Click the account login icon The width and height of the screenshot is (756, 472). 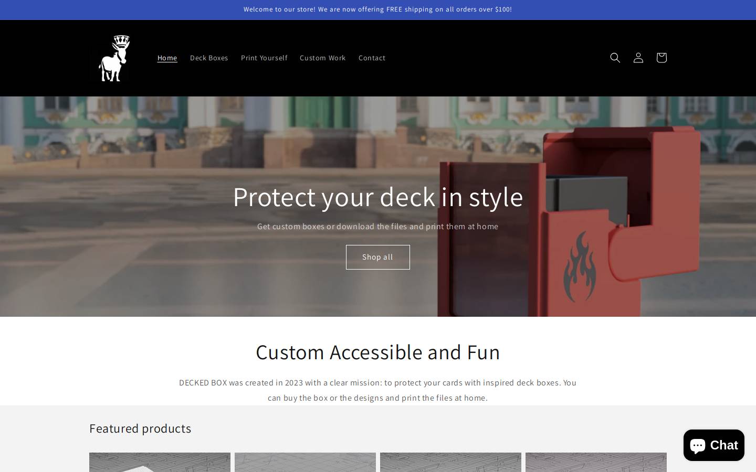[638, 58]
